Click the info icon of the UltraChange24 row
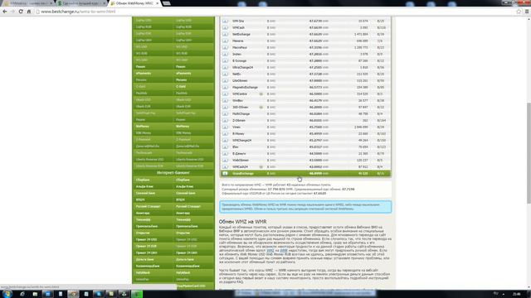Screen dimensions: 531x298 [225, 67]
